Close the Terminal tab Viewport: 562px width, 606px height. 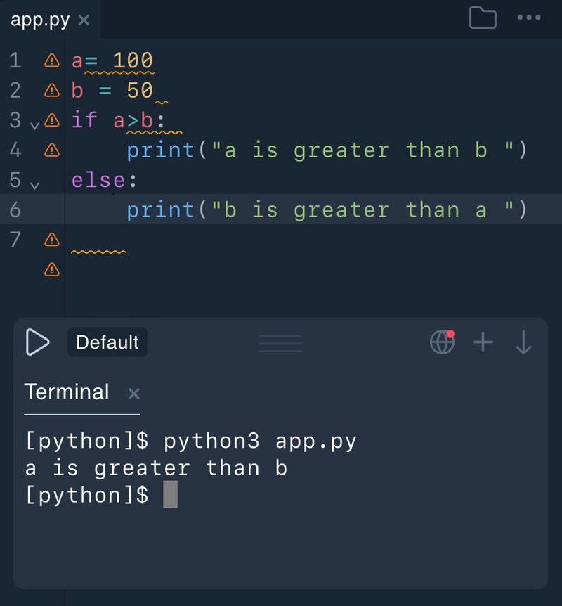click(133, 393)
